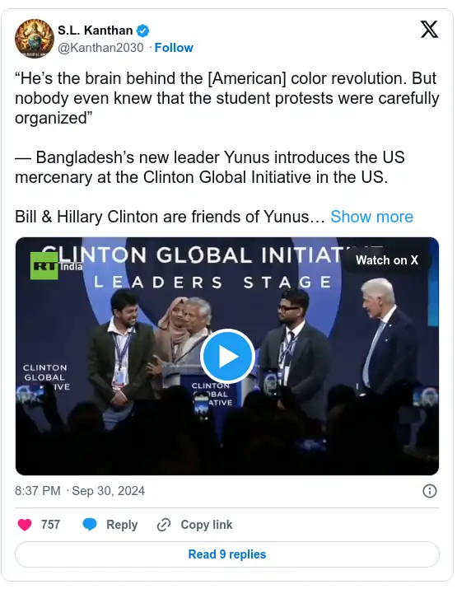Open Read 9 replies button
457x589 pixels.
tap(227, 554)
